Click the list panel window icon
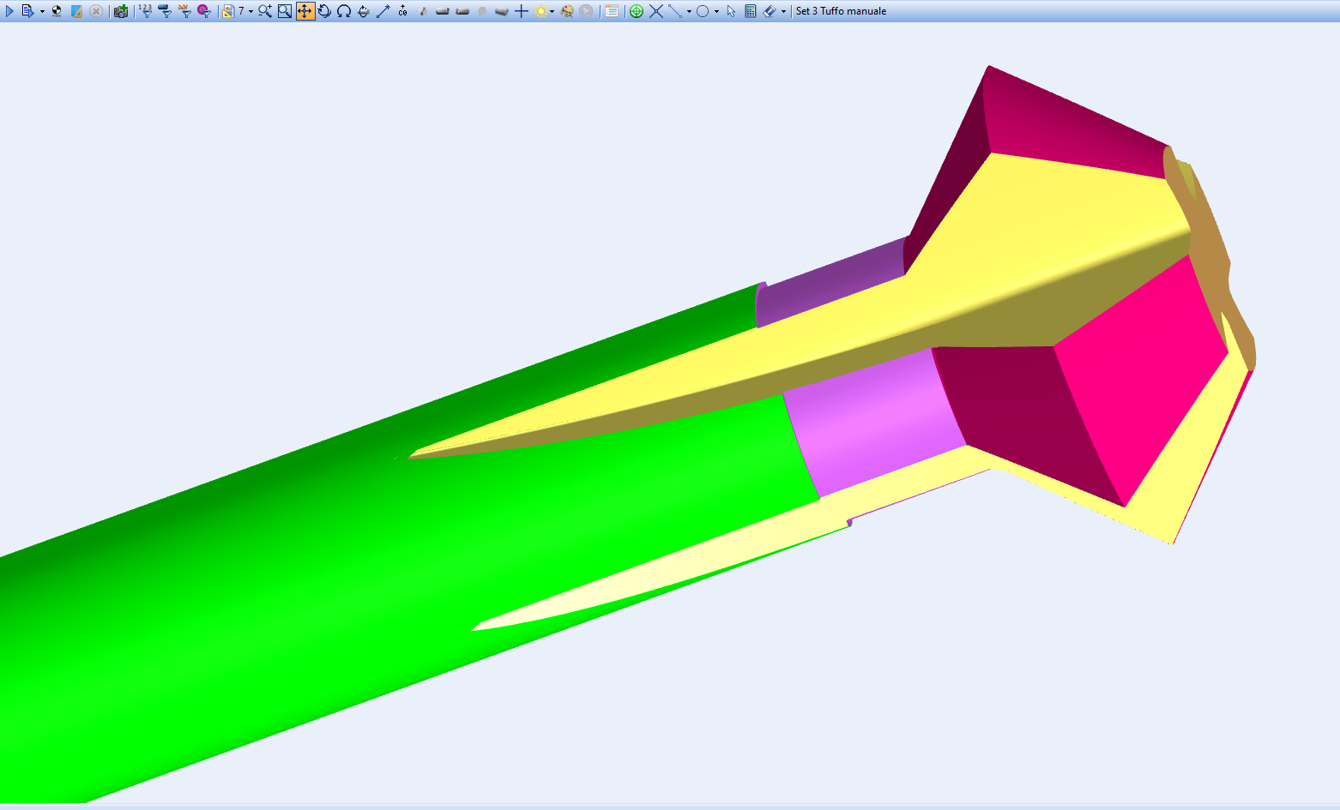This screenshot has height=810, width=1340. point(612,11)
